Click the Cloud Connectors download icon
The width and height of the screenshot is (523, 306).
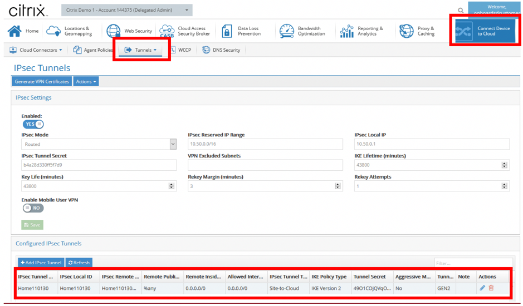pos(13,50)
